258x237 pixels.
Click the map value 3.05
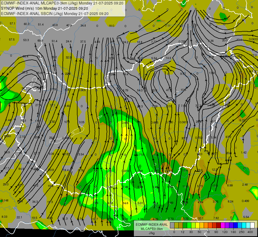(x=82, y=122)
